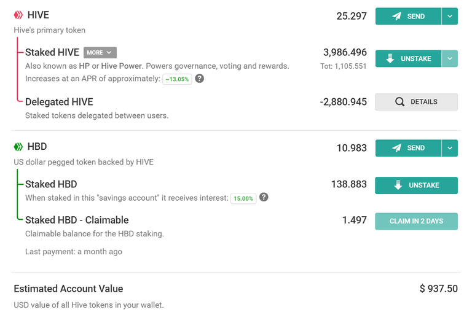Click 'USD value of all Hive tokens' description
The height and width of the screenshot is (315, 472).
tap(88, 305)
